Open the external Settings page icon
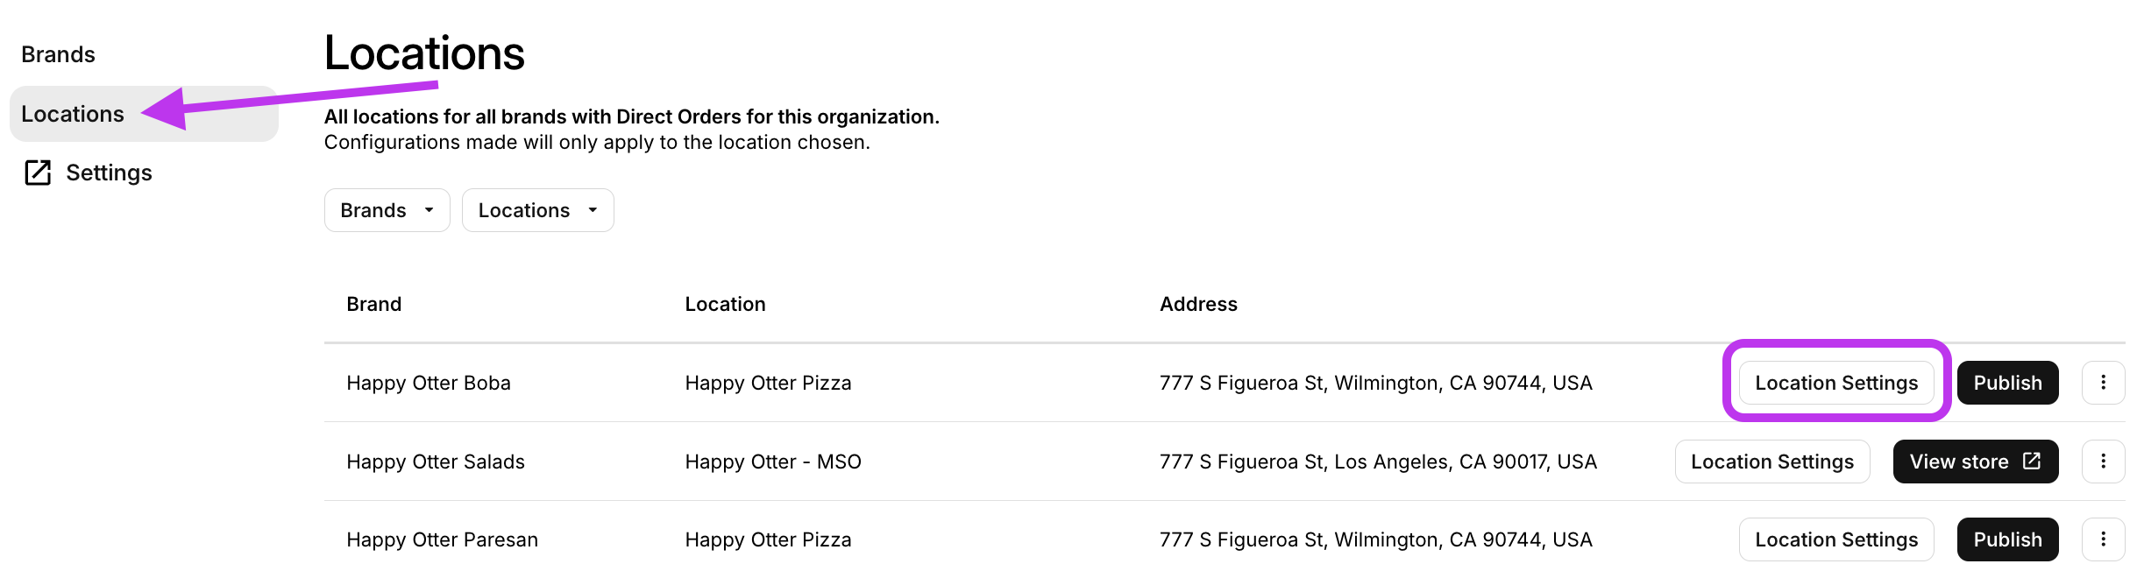 coord(37,173)
